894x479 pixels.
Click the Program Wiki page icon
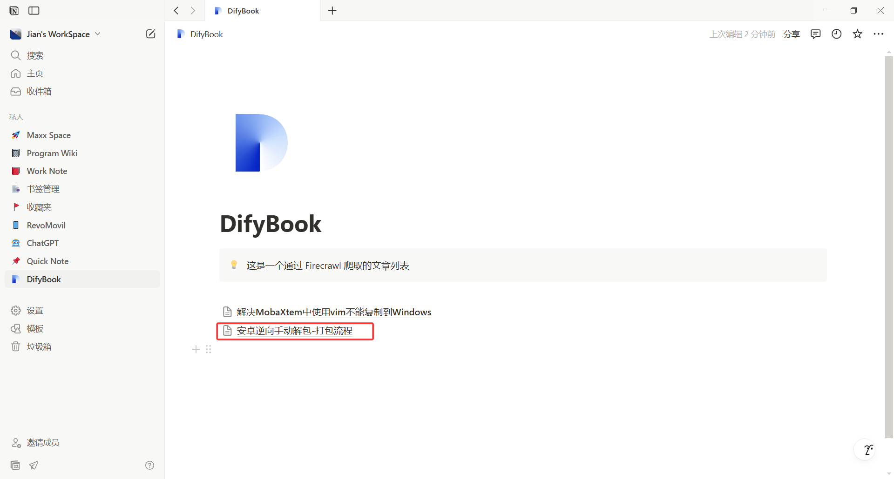(16, 153)
